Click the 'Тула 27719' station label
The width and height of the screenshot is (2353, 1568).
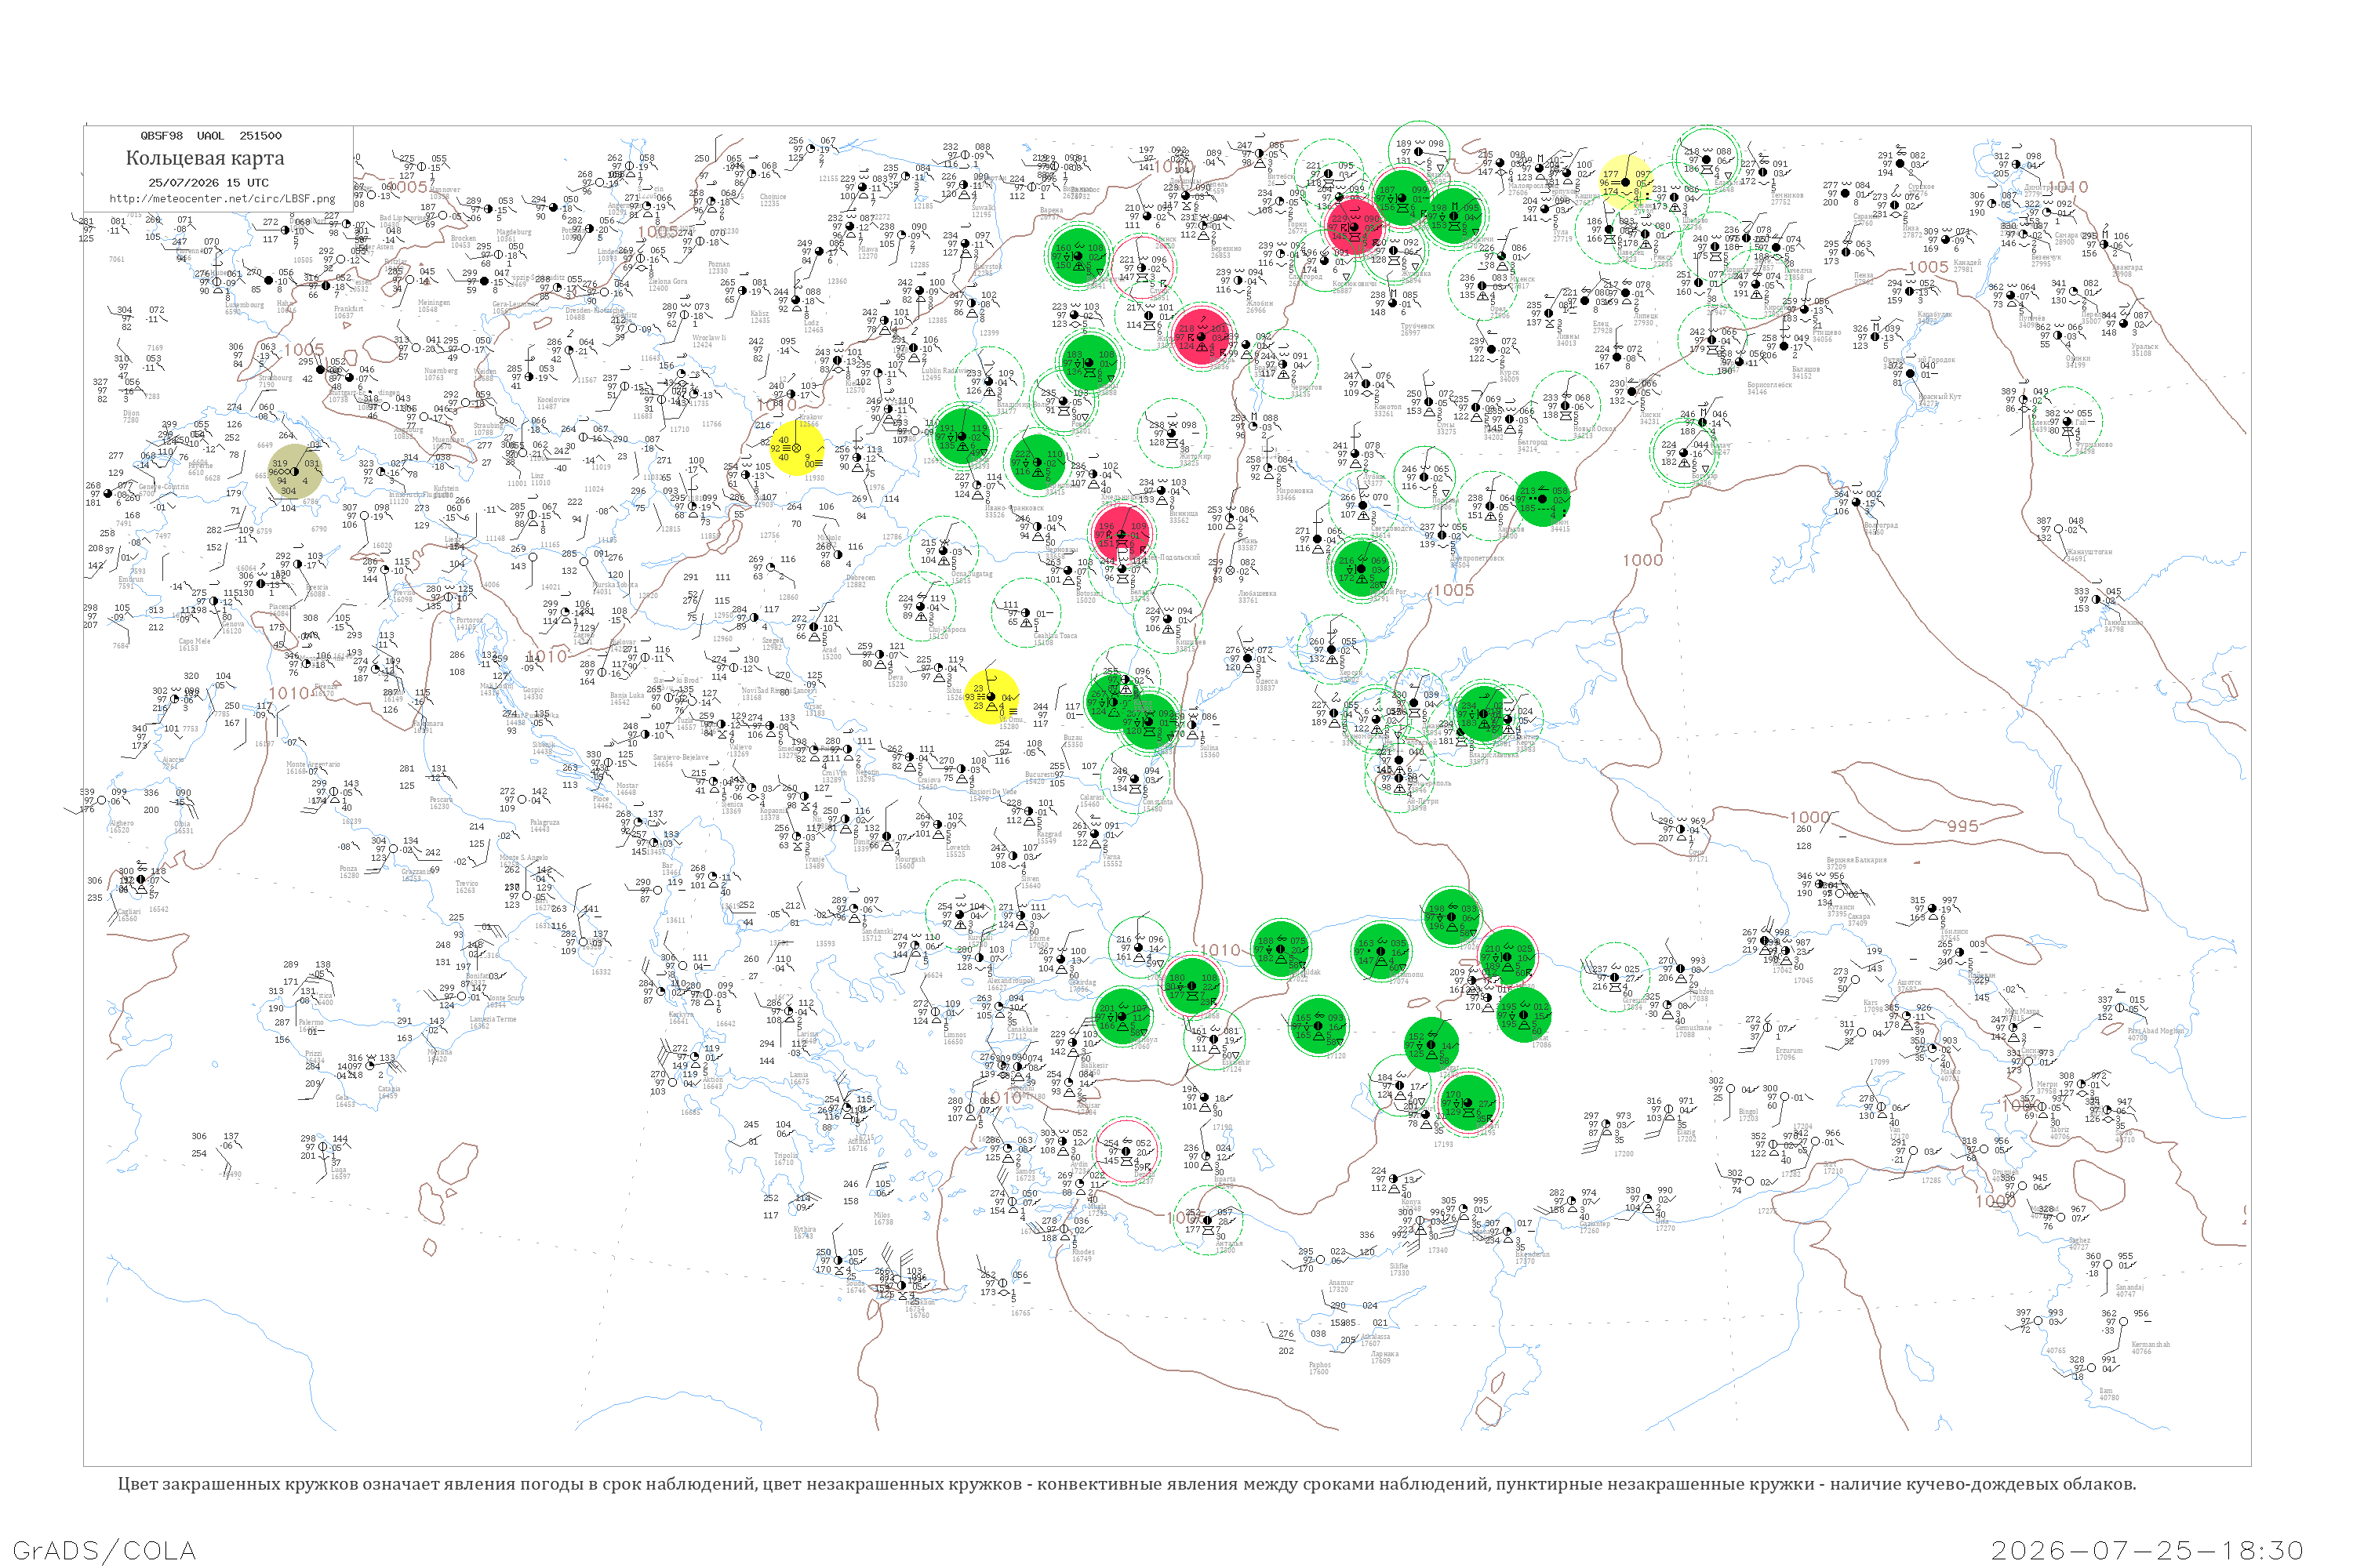1562,236
